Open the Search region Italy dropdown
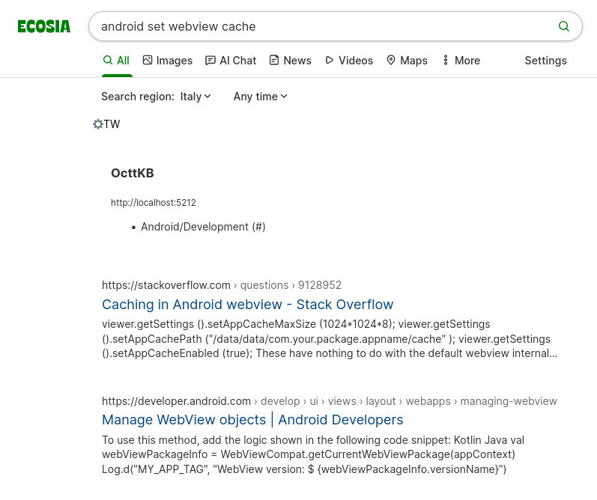The height and width of the screenshot is (500, 597). pos(196,97)
